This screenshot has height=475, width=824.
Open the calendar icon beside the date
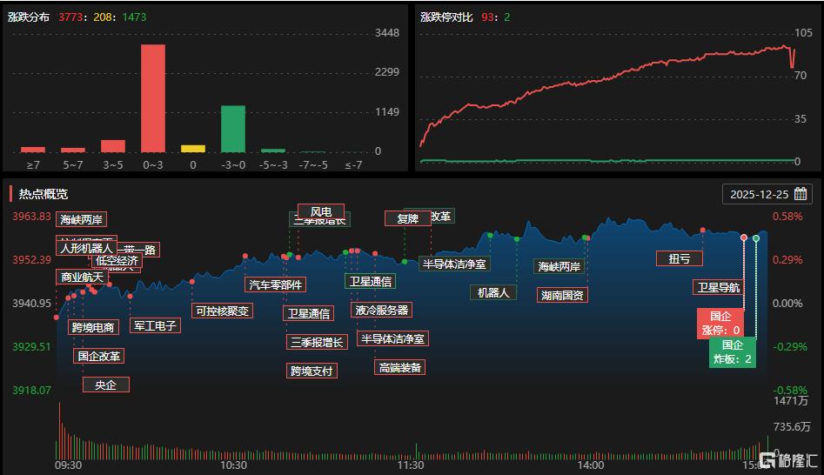tap(801, 194)
